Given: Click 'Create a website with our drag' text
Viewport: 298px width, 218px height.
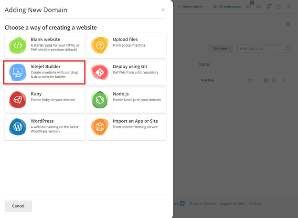Looking at the screenshot, I should click(x=54, y=73).
